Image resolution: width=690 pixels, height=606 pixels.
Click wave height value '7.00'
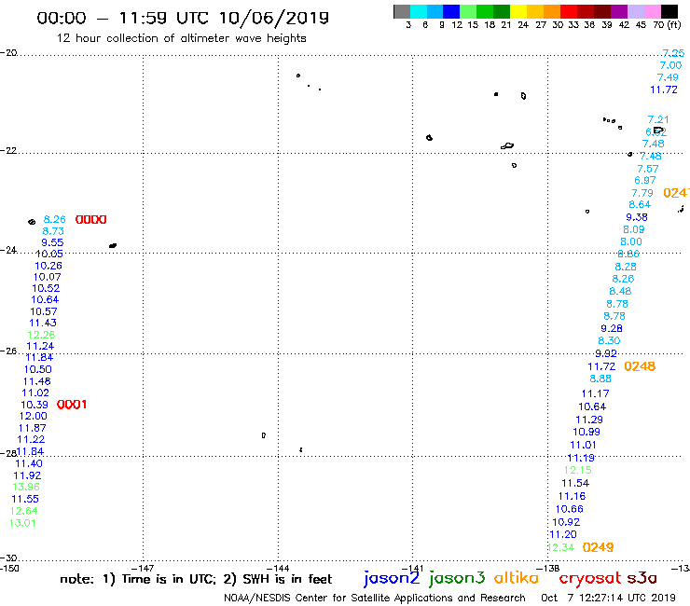point(670,65)
